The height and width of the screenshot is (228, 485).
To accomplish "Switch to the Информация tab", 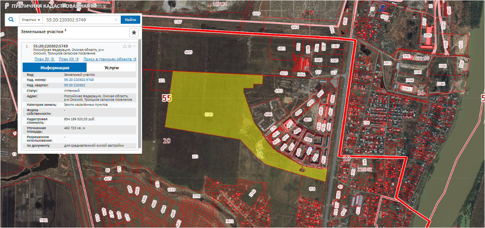I will tap(55, 68).
